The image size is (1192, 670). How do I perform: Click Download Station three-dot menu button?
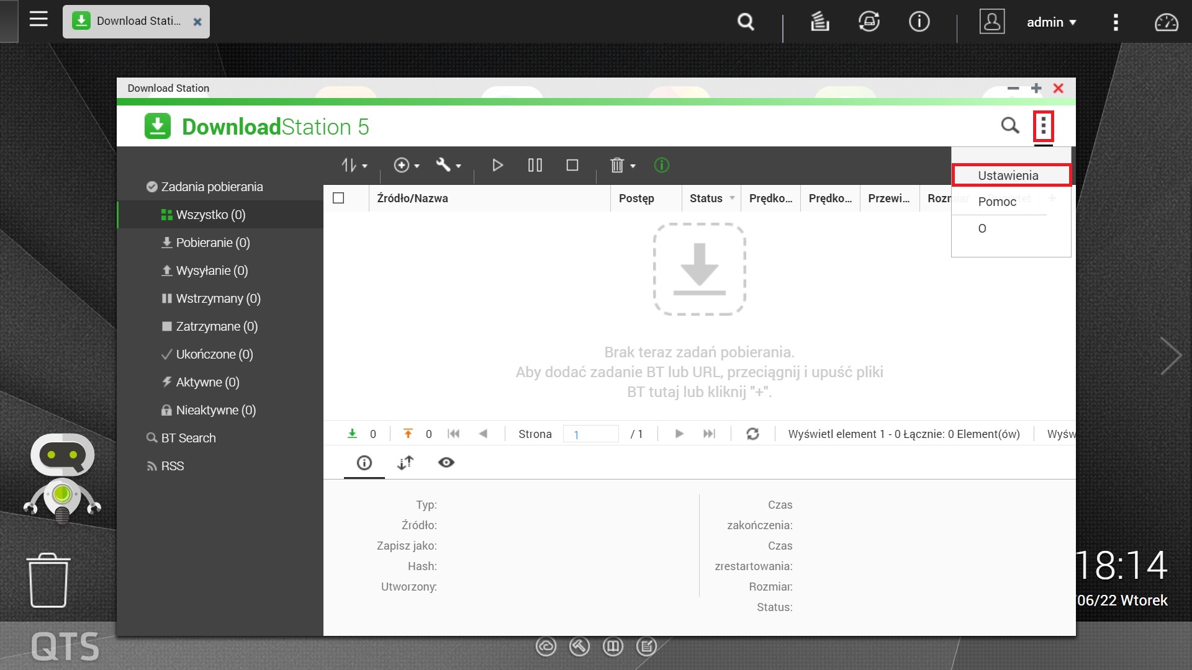click(x=1044, y=127)
